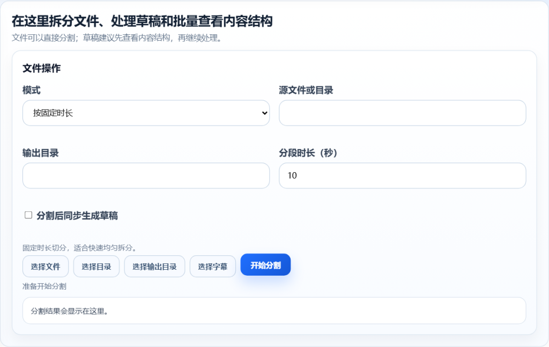Click the arrow of the mode select box

(x=264, y=113)
